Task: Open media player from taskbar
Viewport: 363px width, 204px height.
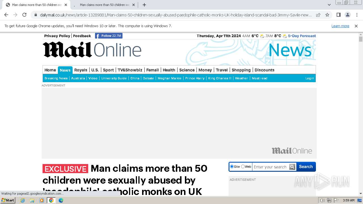Action: tap(42, 200)
